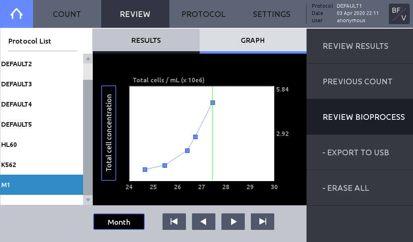Step forward one period arrow
413x242 pixels.
pos(233,221)
